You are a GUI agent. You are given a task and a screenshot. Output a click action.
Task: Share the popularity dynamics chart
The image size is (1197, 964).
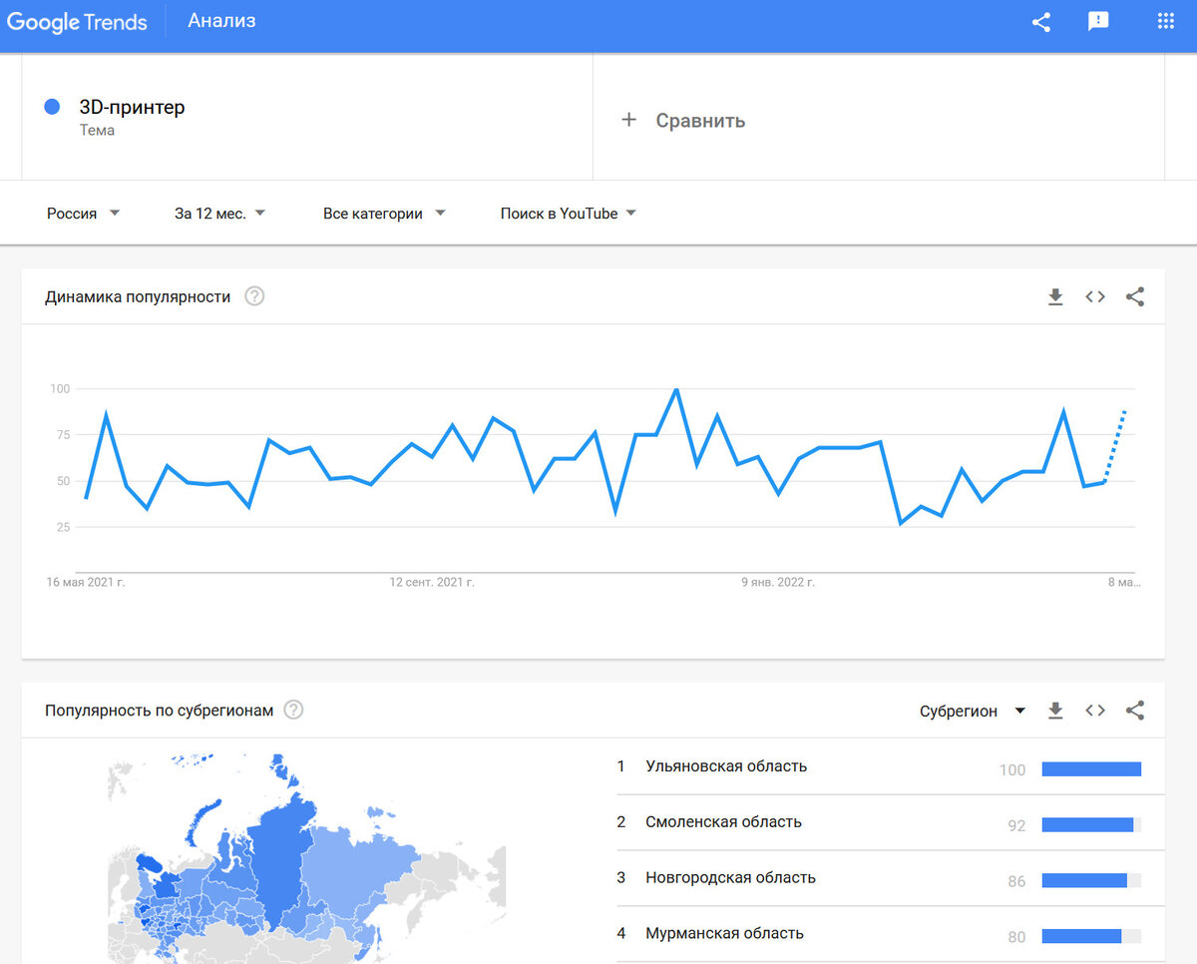tap(1135, 296)
